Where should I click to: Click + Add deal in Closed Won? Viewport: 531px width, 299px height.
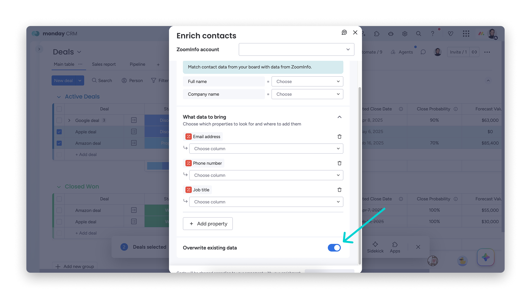[86, 233]
